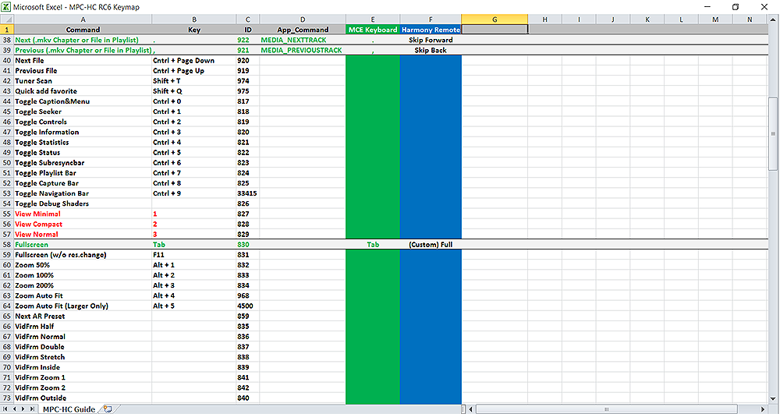The width and height of the screenshot is (780, 414).
Task: Go to last sheet navigation arrow
Action: pyautogui.click(x=32, y=409)
